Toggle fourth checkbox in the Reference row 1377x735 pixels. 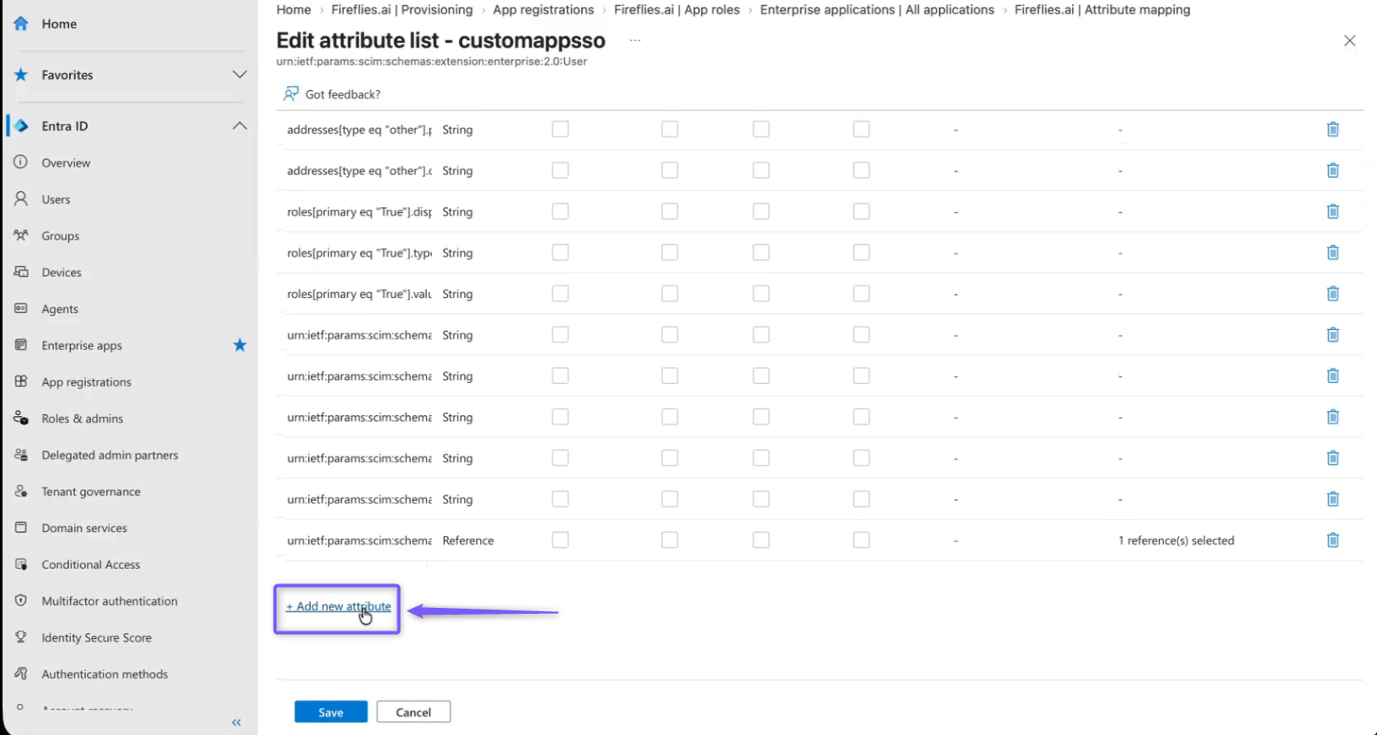tap(861, 540)
